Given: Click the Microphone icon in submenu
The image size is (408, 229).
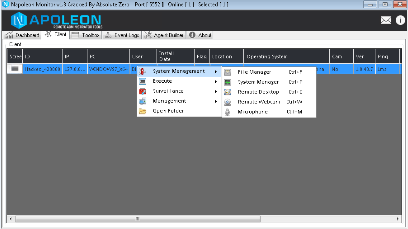Looking at the screenshot, I should pos(228,112).
